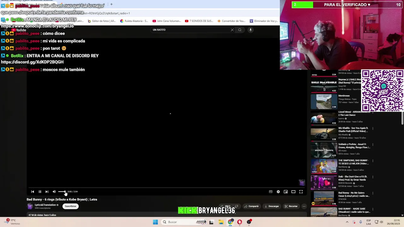Open options menu for No Me Quiero Casar
The image size is (404, 227).
[x=373, y=193]
